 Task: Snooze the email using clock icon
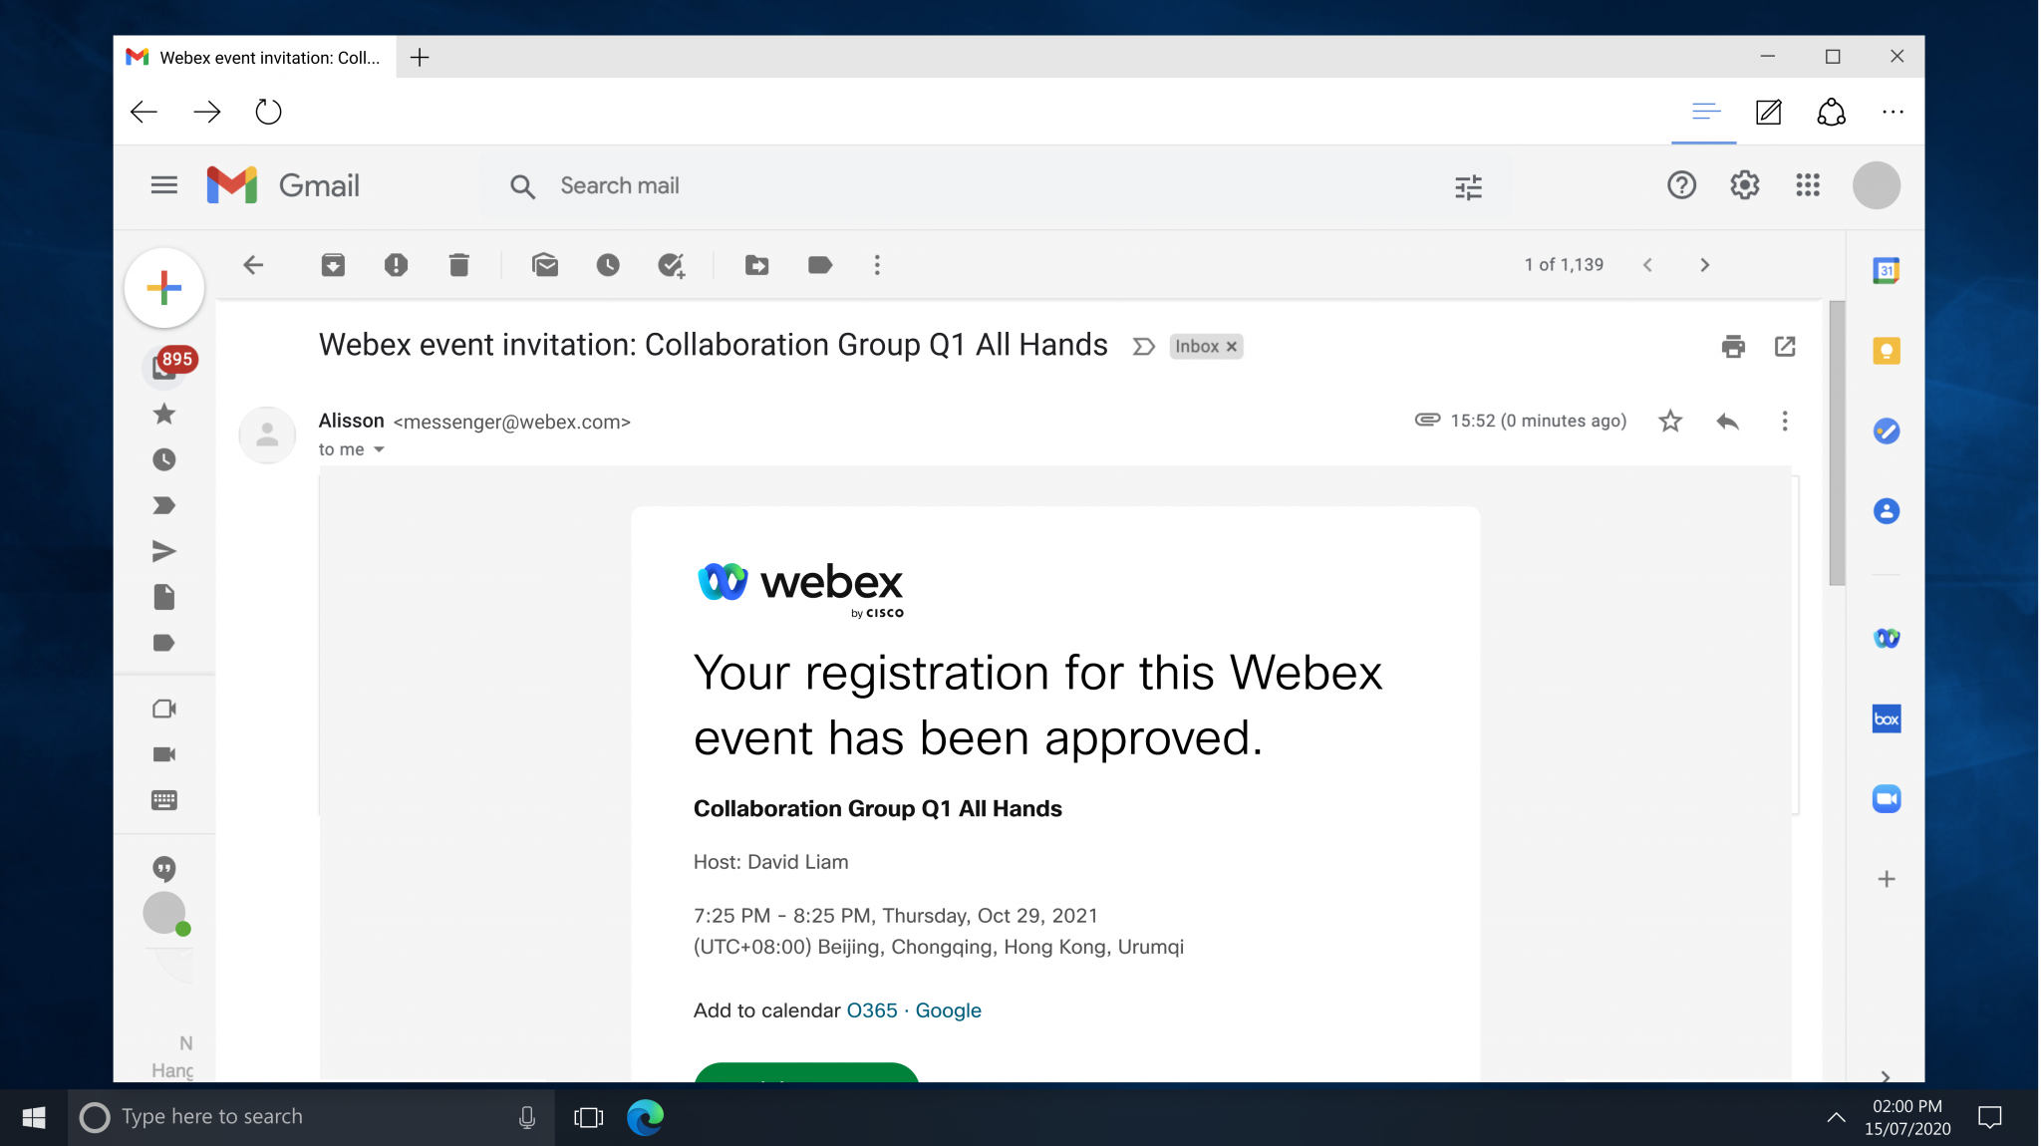(609, 265)
